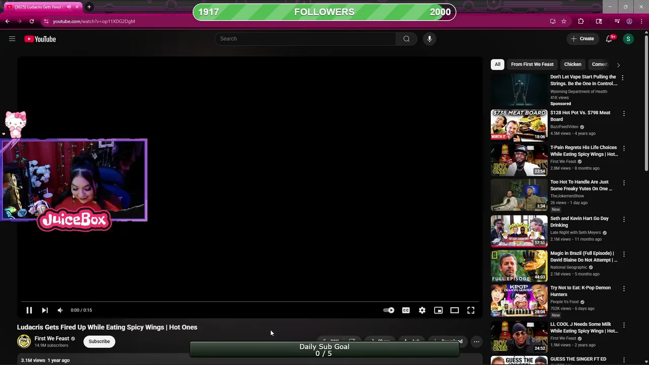The image size is (649, 365).
Task: Open options menu for 'Magic in Brazil' video
Action: (624, 253)
